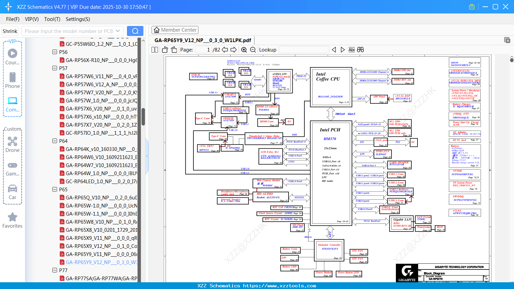
Task: Select the Phone category icon
Action: pos(12,80)
